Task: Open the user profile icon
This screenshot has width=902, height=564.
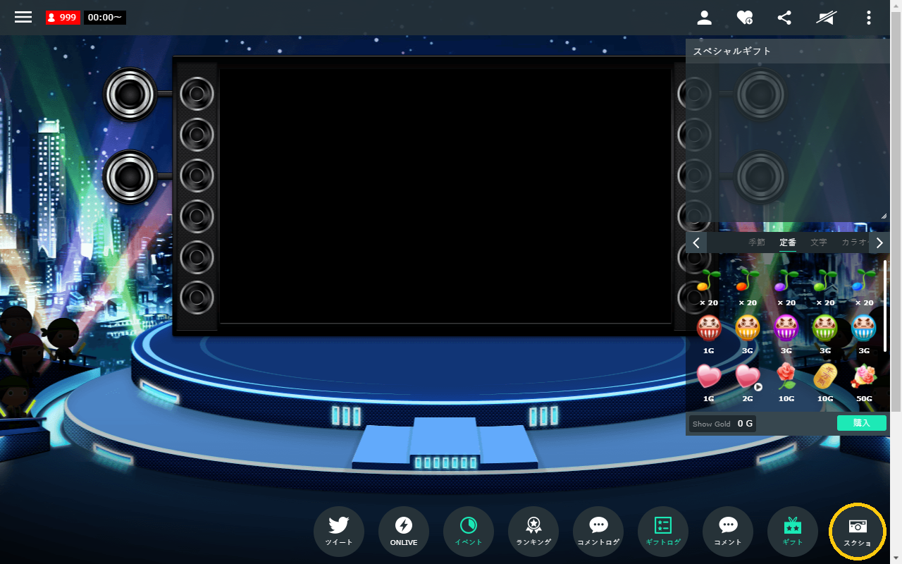Action: click(704, 18)
